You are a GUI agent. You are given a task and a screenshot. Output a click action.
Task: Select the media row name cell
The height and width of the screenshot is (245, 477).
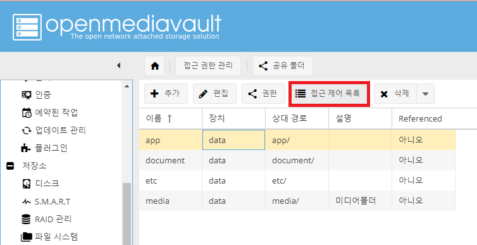coord(171,201)
